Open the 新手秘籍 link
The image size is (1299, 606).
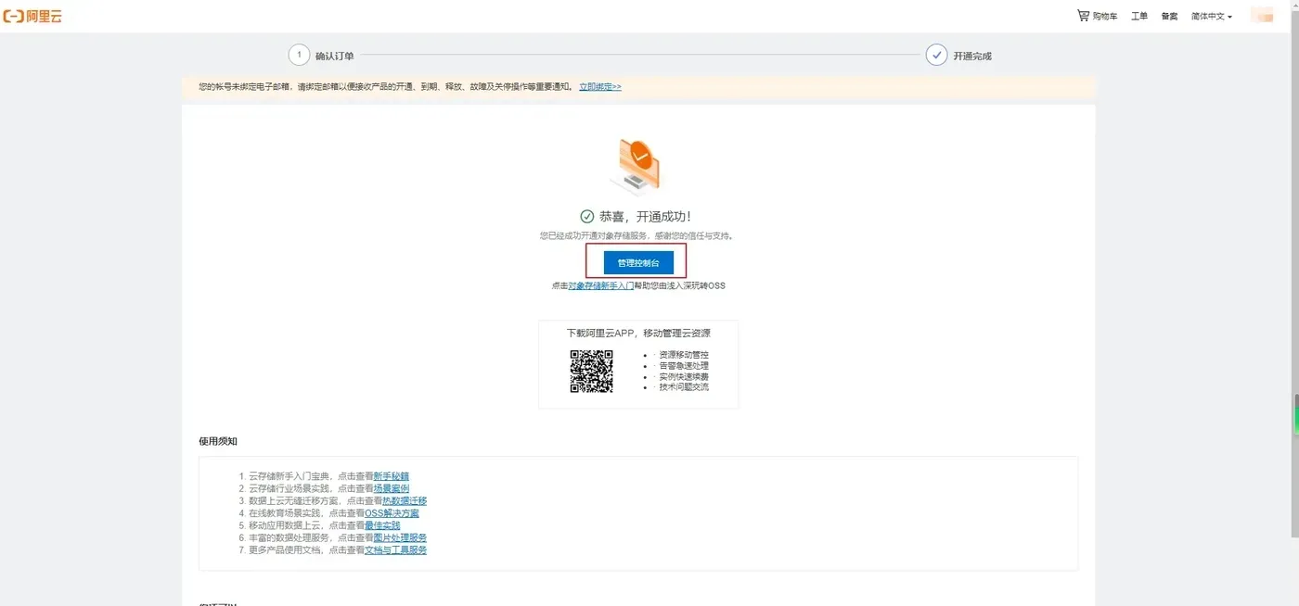pyautogui.click(x=391, y=476)
